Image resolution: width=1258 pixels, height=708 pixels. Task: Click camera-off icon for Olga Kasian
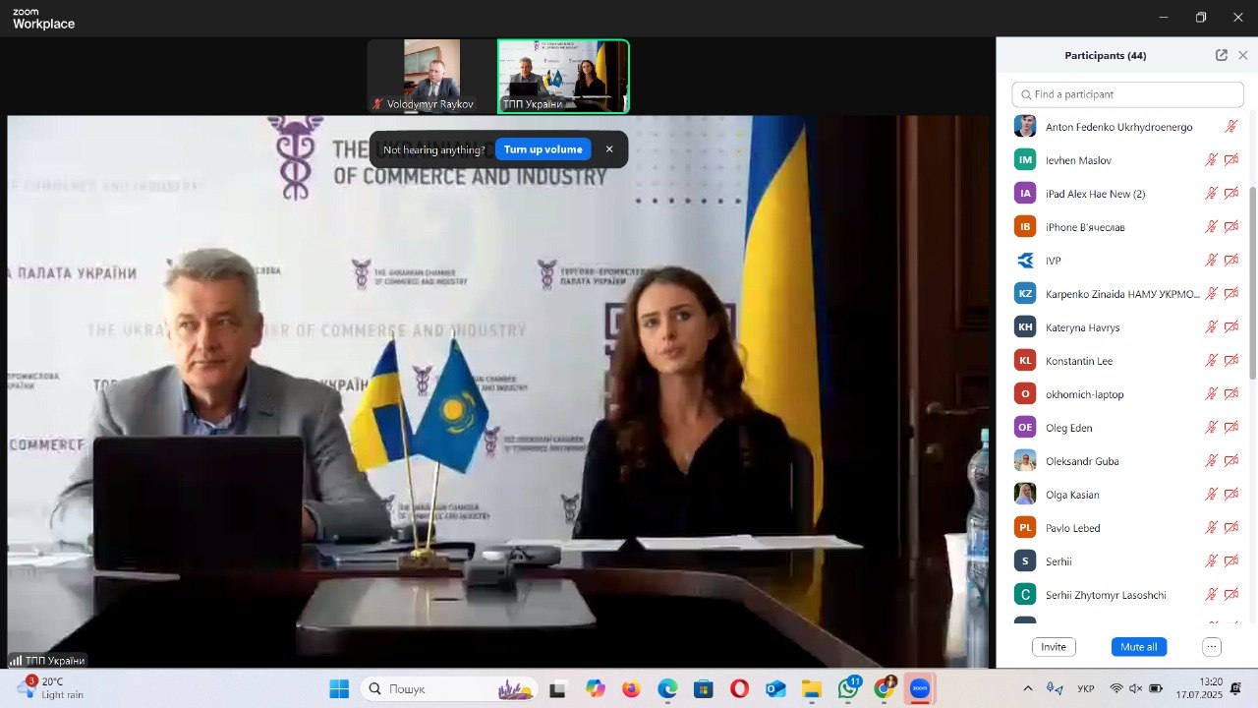tap(1231, 495)
